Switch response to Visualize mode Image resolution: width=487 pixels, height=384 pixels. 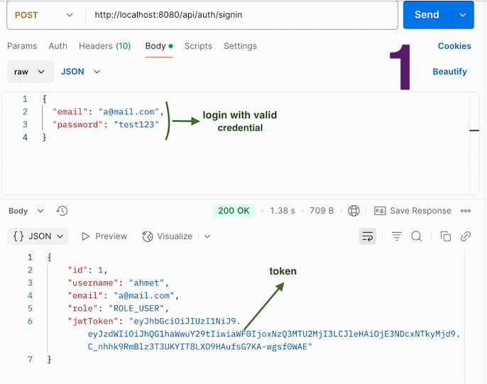coord(167,236)
